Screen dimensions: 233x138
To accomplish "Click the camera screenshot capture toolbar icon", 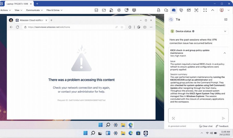I will coord(196,10).
